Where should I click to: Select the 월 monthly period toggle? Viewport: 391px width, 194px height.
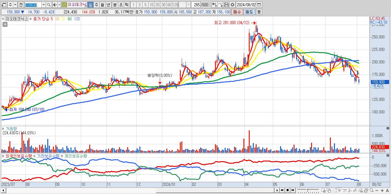pos(102,5)
